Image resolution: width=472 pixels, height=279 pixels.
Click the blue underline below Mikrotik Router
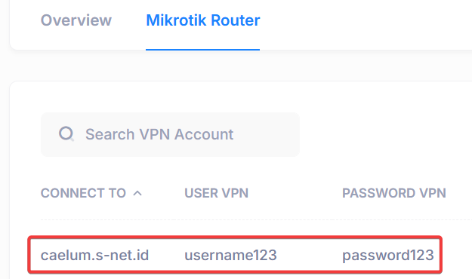[x=203, y=50]
